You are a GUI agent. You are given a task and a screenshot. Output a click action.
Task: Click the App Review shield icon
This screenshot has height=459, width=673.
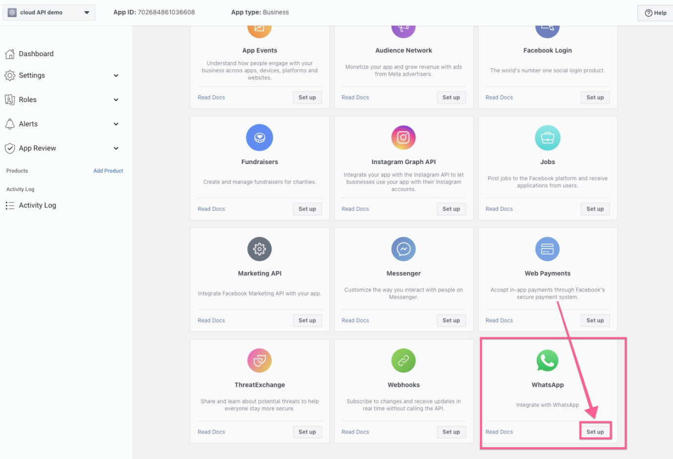10,148
